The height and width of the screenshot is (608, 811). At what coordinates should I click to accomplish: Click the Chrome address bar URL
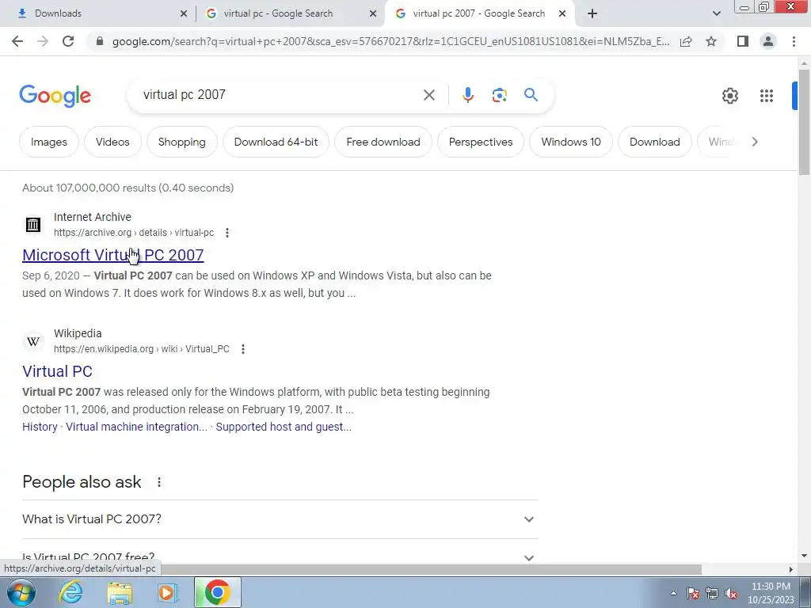click(x=390, y=41)
